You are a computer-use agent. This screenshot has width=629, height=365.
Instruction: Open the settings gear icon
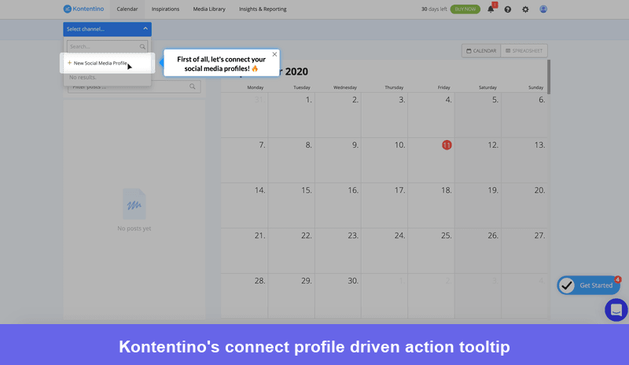tap(525, 9)
